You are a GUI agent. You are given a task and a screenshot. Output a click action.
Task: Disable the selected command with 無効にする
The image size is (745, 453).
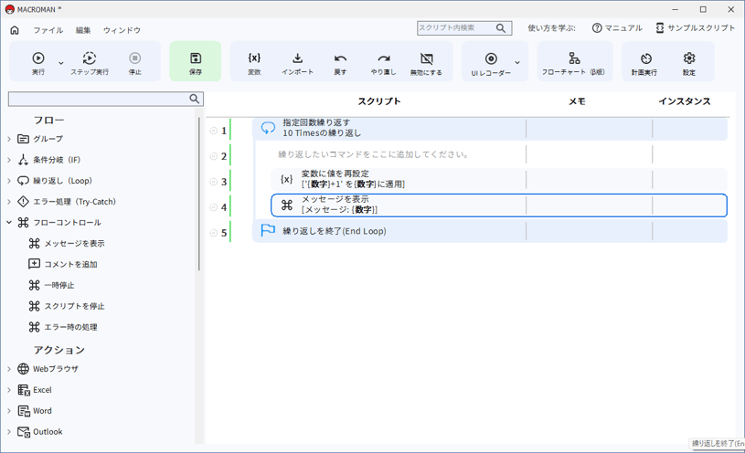point(426,61)
